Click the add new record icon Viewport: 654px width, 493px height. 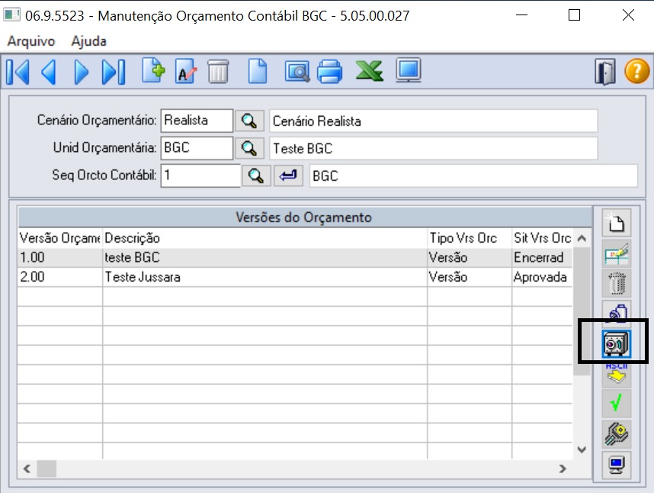tap(153, 70)
